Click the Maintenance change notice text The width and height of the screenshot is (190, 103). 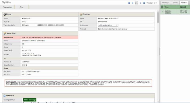41,37
